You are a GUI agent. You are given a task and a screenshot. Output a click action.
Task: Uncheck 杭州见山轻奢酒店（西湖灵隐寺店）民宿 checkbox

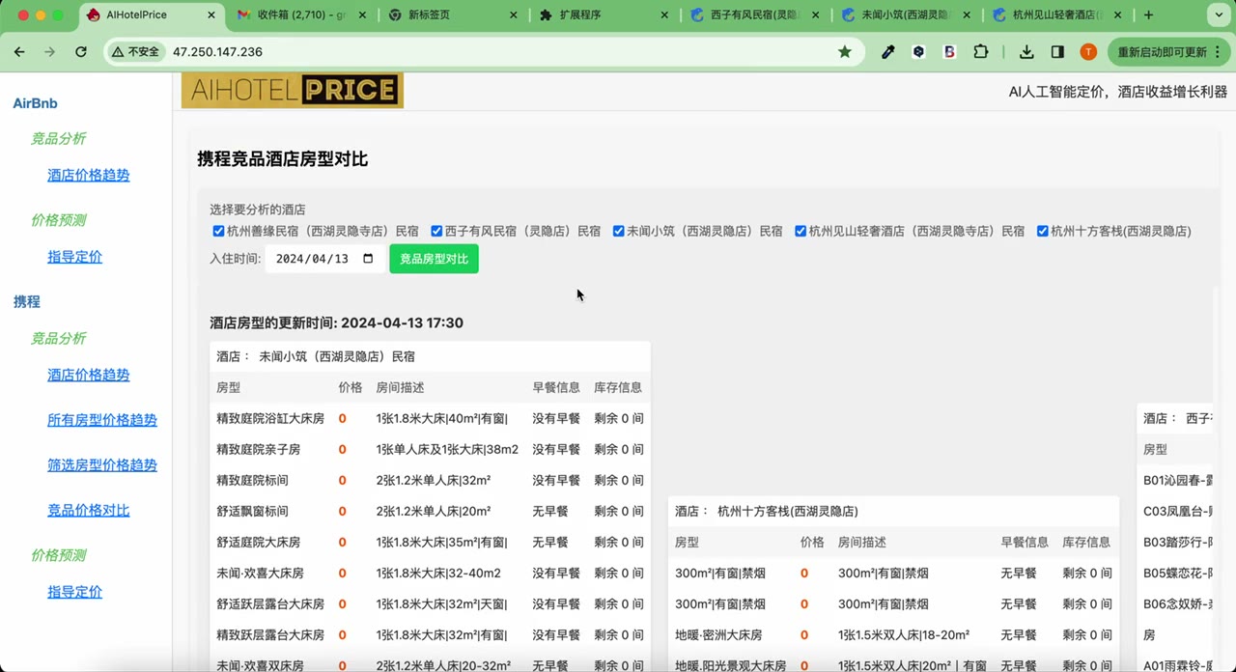tap(801, 232)
